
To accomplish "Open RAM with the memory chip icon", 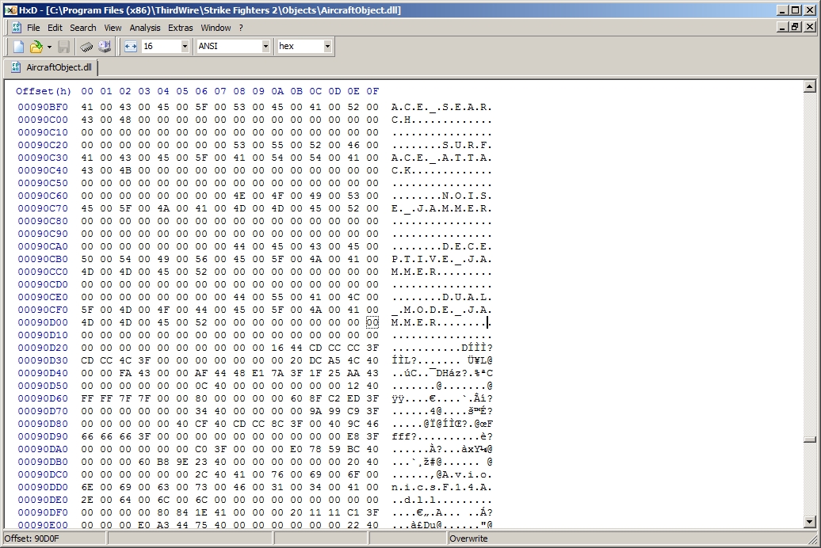I will click(86, 47).
